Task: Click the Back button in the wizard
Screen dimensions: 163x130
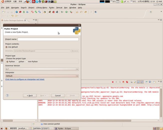Action: click(30, 95)
